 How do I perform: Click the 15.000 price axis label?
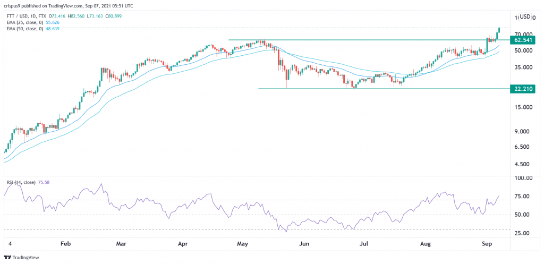523,107
